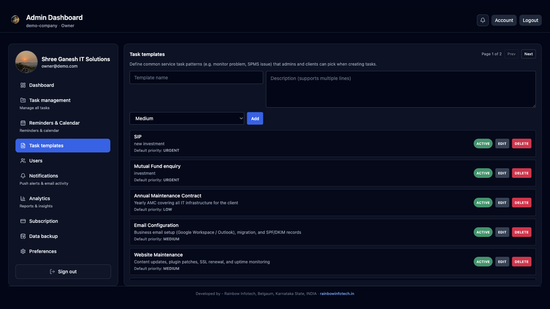Click the Sign out arrow icon
This screenshot has height=309, width=550.
click(52, 271)
